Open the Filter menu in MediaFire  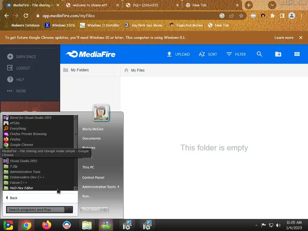[x=236, y=54]
